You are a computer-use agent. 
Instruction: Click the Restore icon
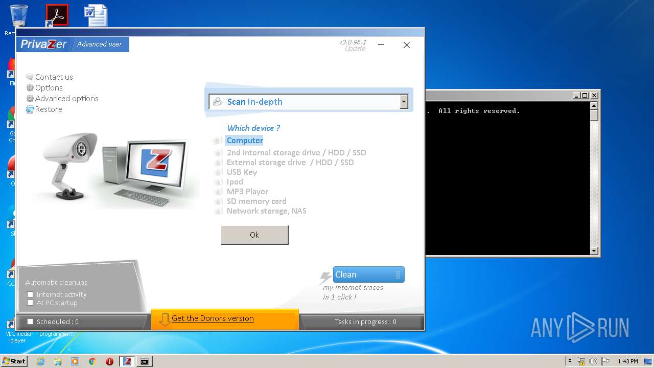[30, 109]
